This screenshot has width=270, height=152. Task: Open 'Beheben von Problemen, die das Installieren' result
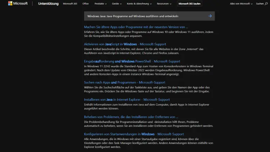coord(131,117)
